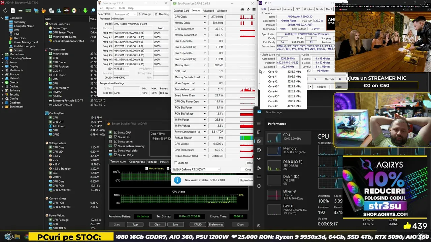Click Validate button in CPU-Z
Screen dimensions: 431x242
[321, 87]
